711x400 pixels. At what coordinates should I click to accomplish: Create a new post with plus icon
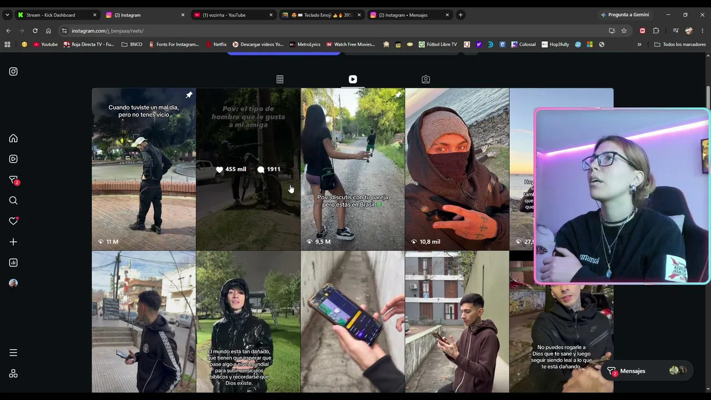click(x=13, y=242)
